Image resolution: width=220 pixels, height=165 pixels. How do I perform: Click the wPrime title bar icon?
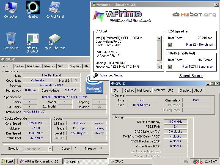point(94,5)
